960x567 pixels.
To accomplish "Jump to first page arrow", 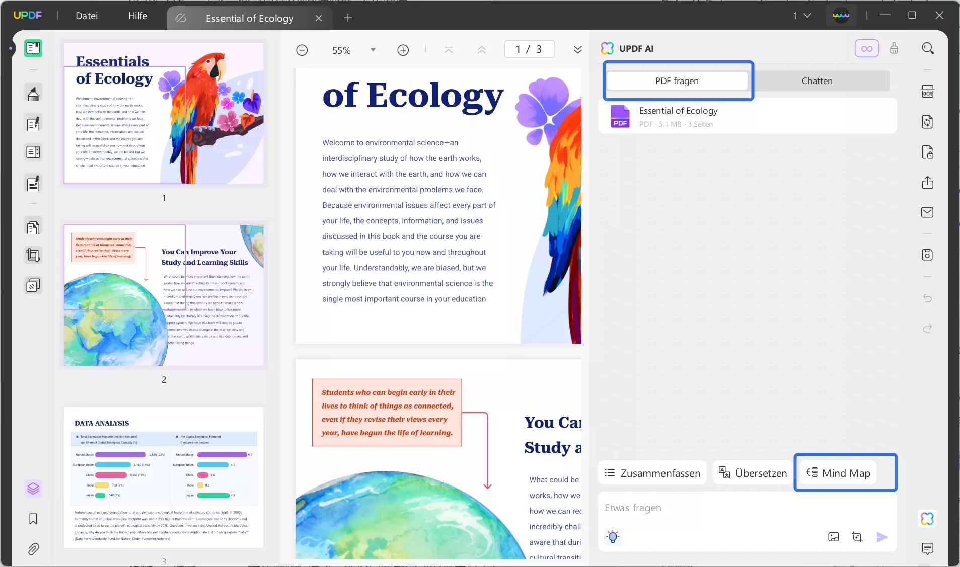I will 448,50.
